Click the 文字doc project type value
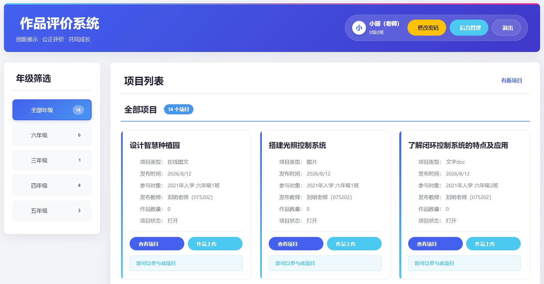Screen dimensions: 544x284 pyautogui.click(x=455, y=162)
